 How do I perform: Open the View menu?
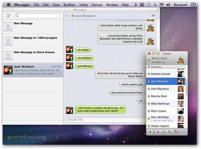(56, 5)
